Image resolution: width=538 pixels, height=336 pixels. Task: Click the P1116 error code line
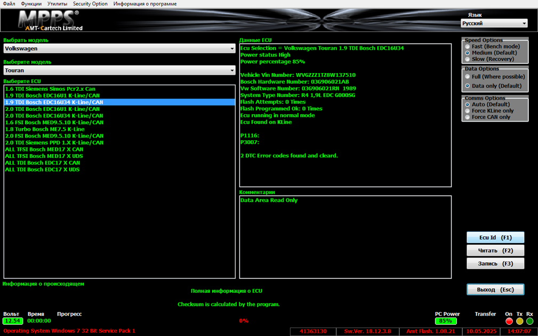(x=250, y=135)
